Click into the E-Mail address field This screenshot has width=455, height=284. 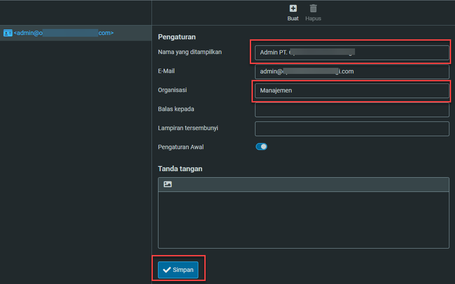[352, 71]
